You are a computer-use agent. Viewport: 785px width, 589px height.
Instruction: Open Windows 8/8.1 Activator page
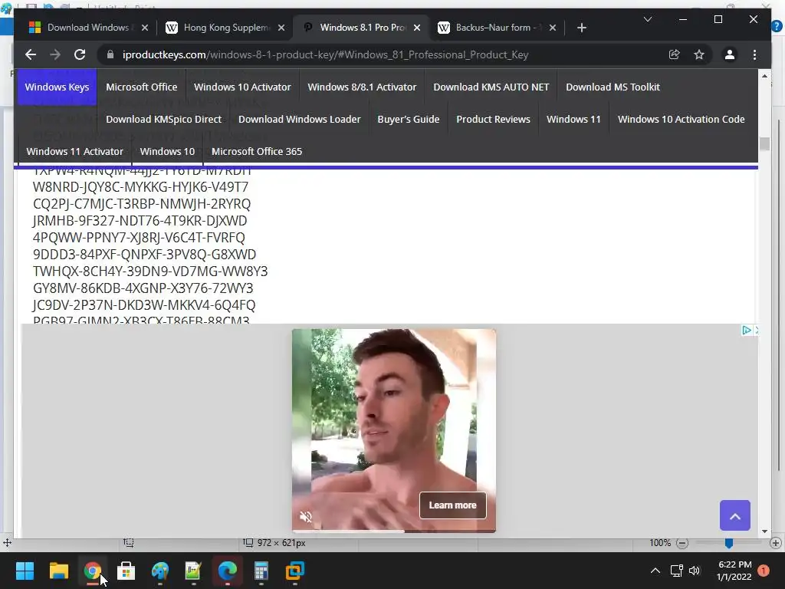tap(362, 87)
